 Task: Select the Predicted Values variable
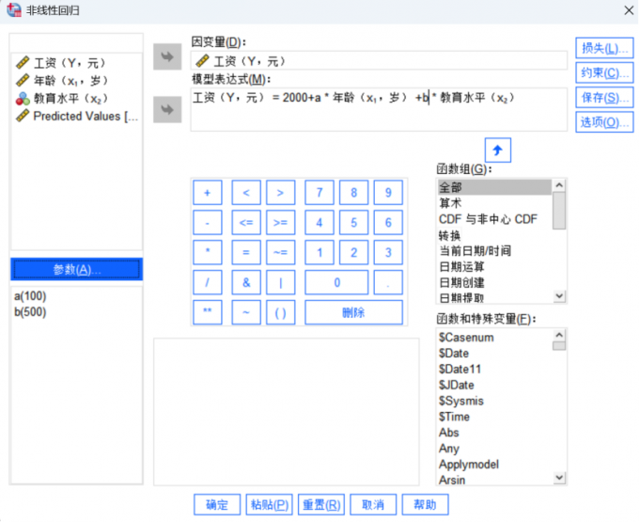[77, 117]
